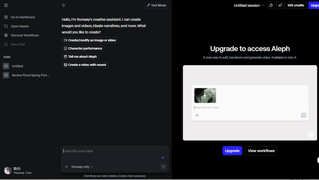Click the plus icon in the demo prompt box
The height and width of the screenshot is (180, 319).
(x=197, y=115)
